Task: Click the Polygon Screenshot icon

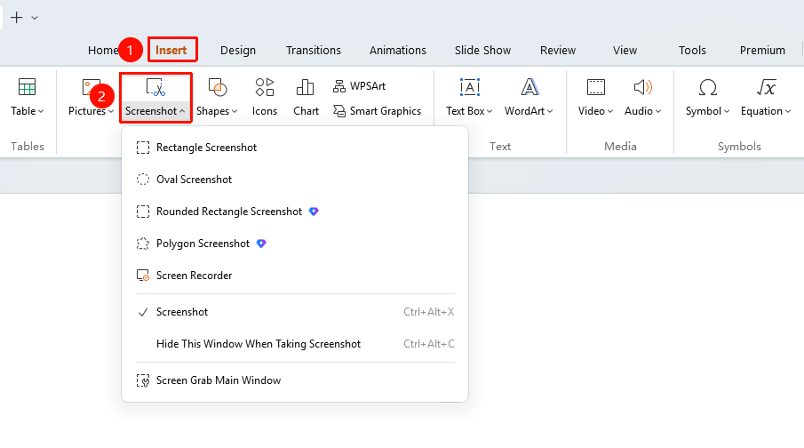Action: [x=143, y=244]
